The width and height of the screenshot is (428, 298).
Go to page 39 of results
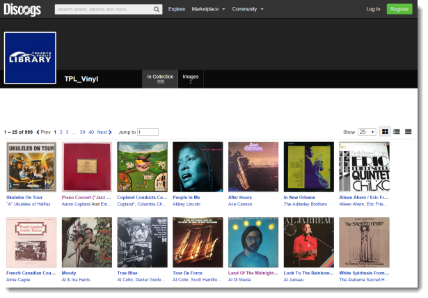point(82,132)
